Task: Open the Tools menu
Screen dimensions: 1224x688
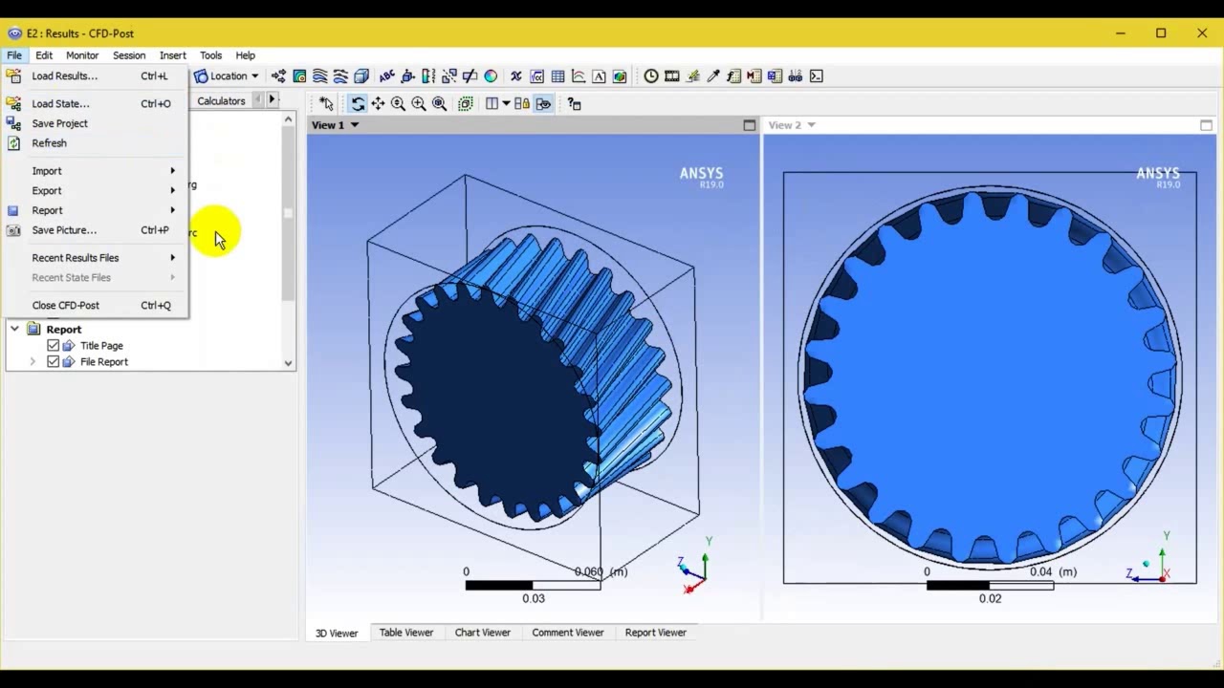Action: pos(210,55)
